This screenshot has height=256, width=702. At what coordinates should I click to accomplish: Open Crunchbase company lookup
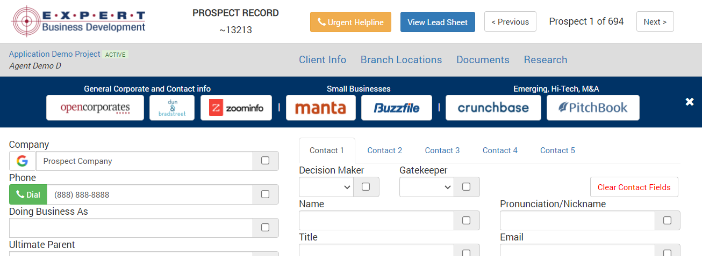point(493,108)
